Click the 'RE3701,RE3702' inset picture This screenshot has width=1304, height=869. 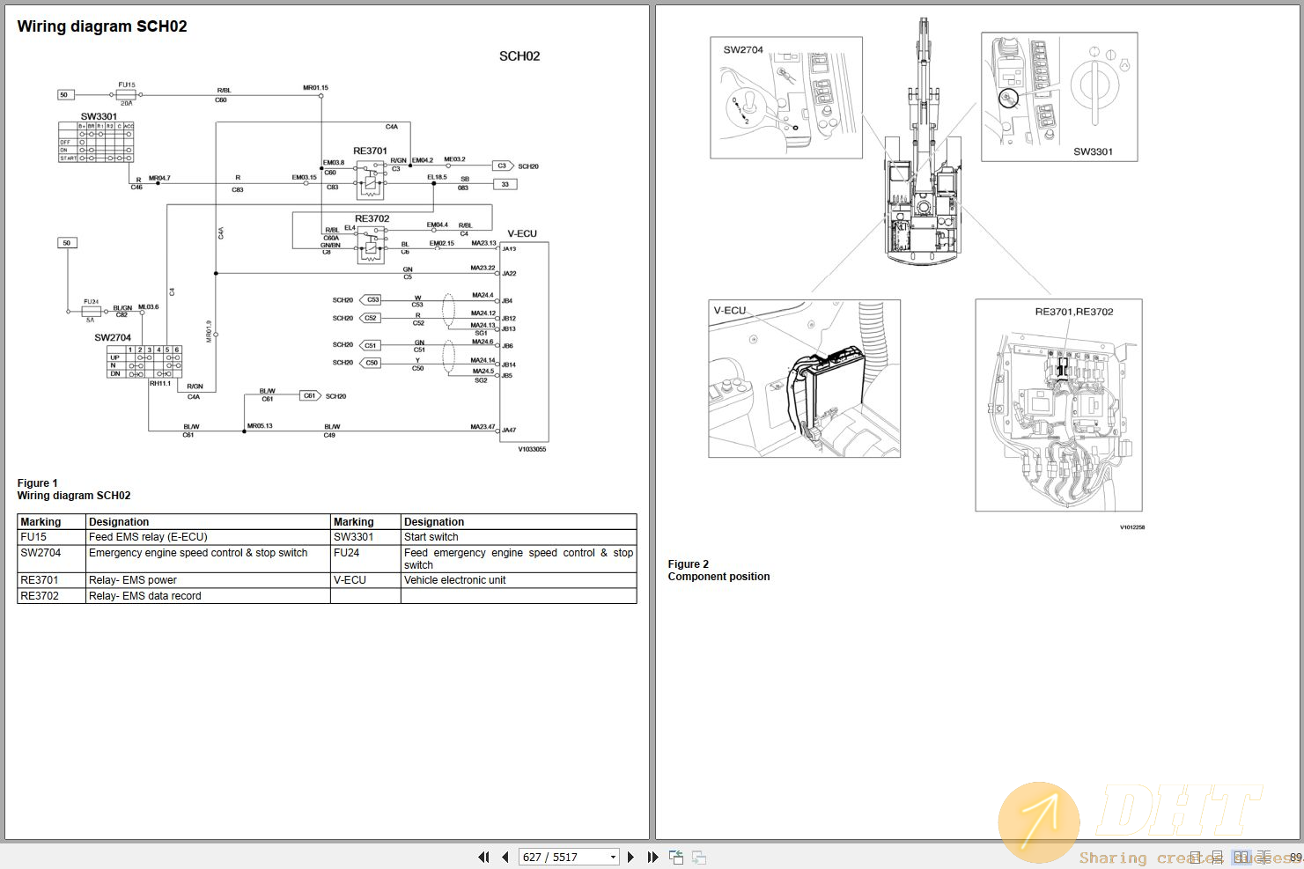[1058, 405]
